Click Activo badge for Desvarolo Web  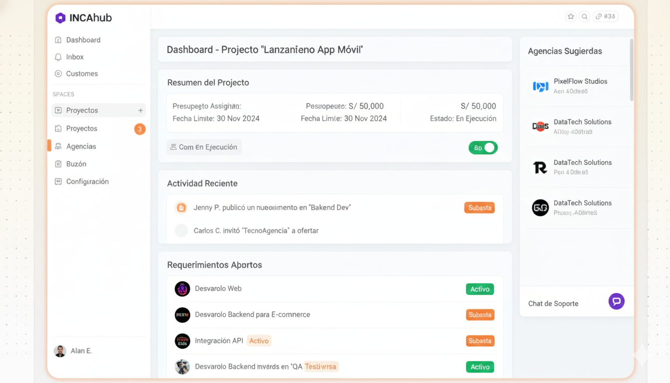(480, 289)
